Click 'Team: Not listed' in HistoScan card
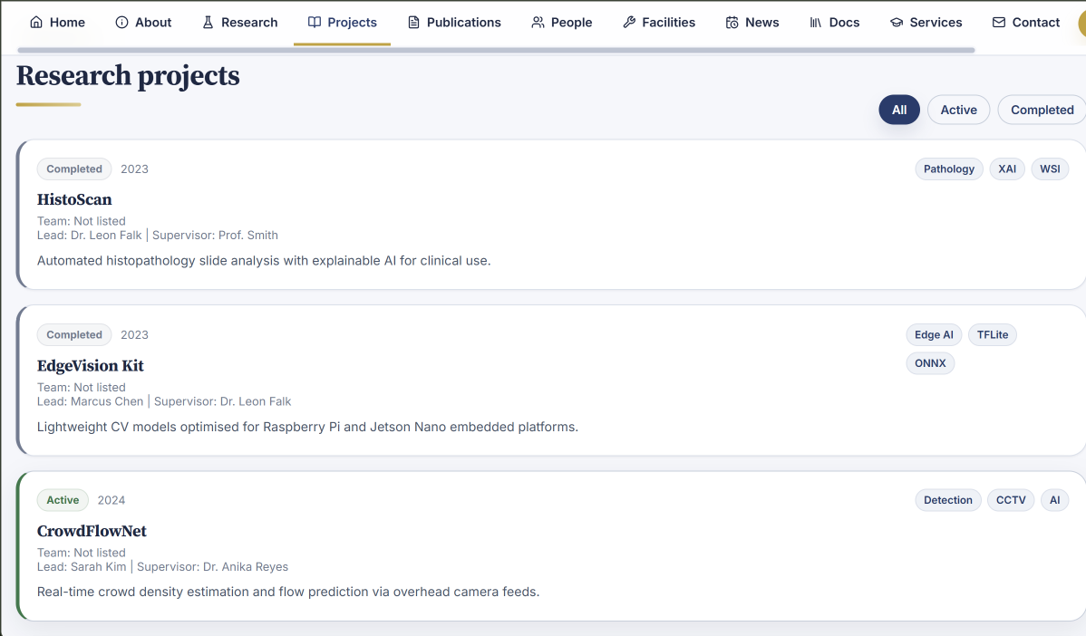1086x636 pixels. click(81, 221)
